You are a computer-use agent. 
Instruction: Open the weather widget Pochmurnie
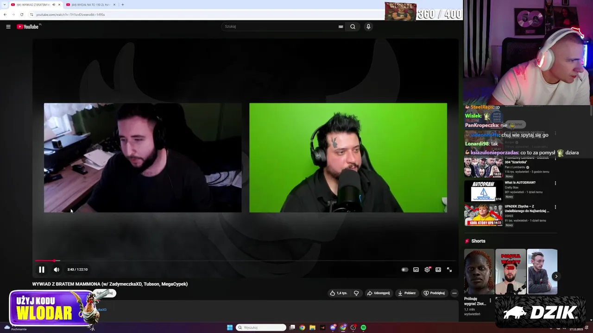tap(15, 328)
